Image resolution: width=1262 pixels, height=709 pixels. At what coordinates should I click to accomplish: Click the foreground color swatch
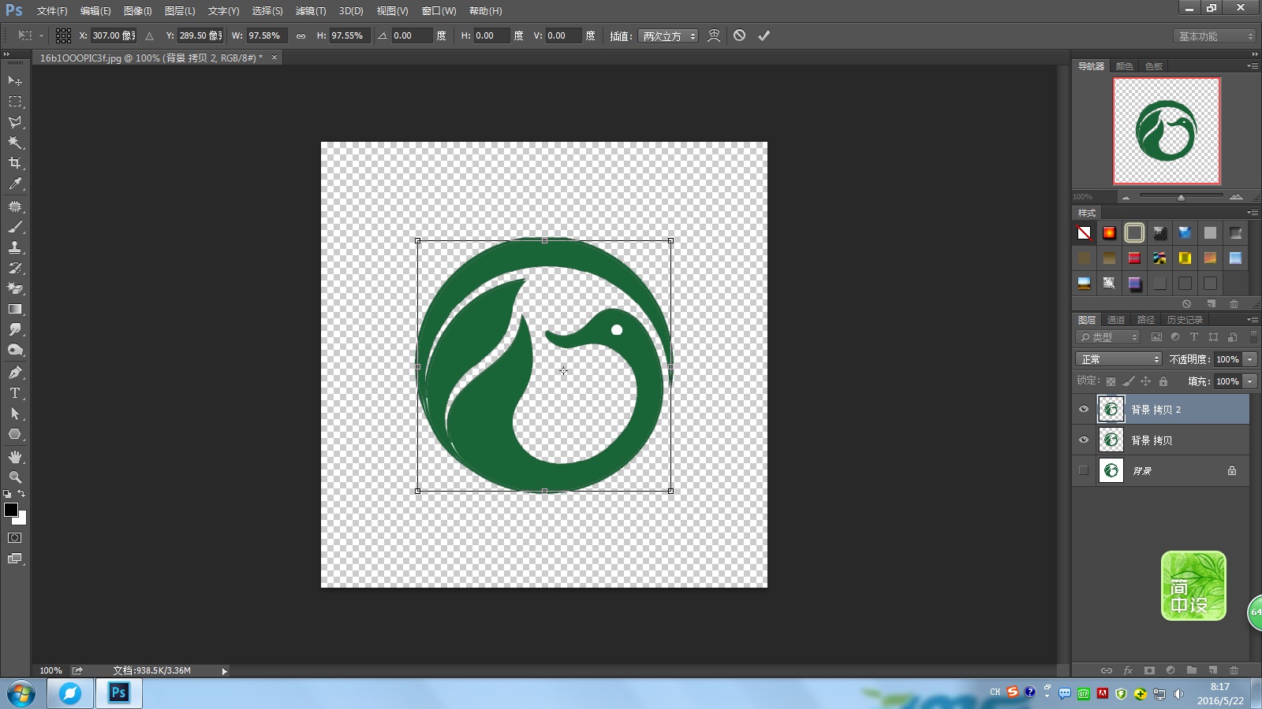click(11, 510)
